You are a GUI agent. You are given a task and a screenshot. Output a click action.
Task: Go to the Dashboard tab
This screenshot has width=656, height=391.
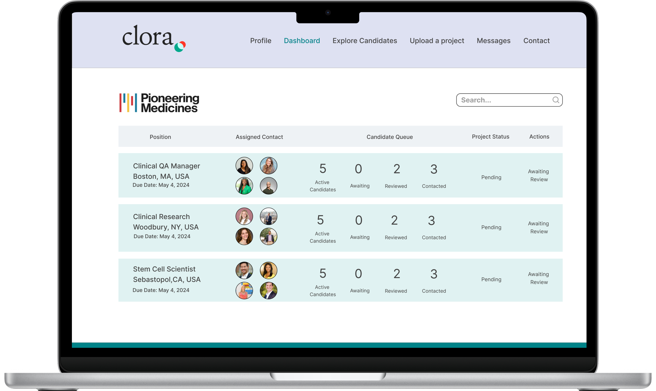point(302,41)
